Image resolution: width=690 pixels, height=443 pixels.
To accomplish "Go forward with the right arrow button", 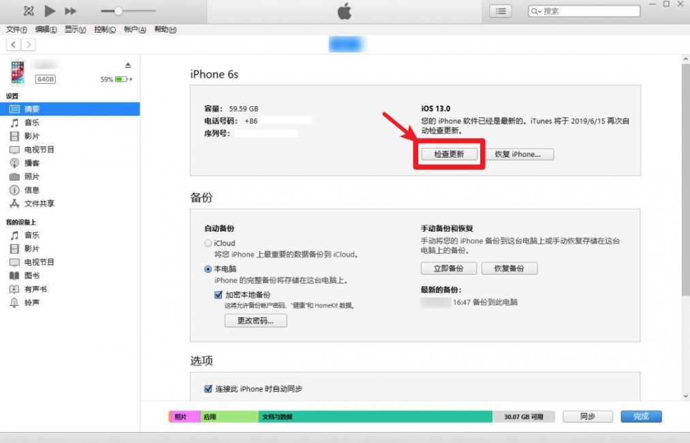I will pyautogui.click(x=28, y=44).
